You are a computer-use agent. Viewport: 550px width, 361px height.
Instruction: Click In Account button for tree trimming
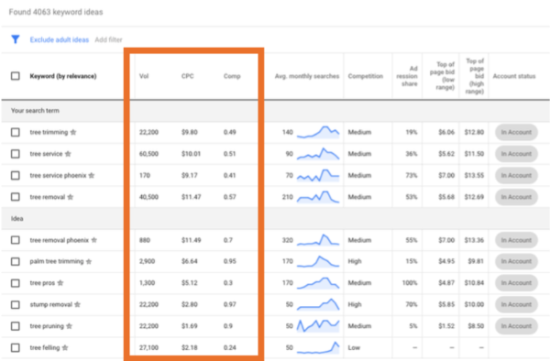(516, 132)
